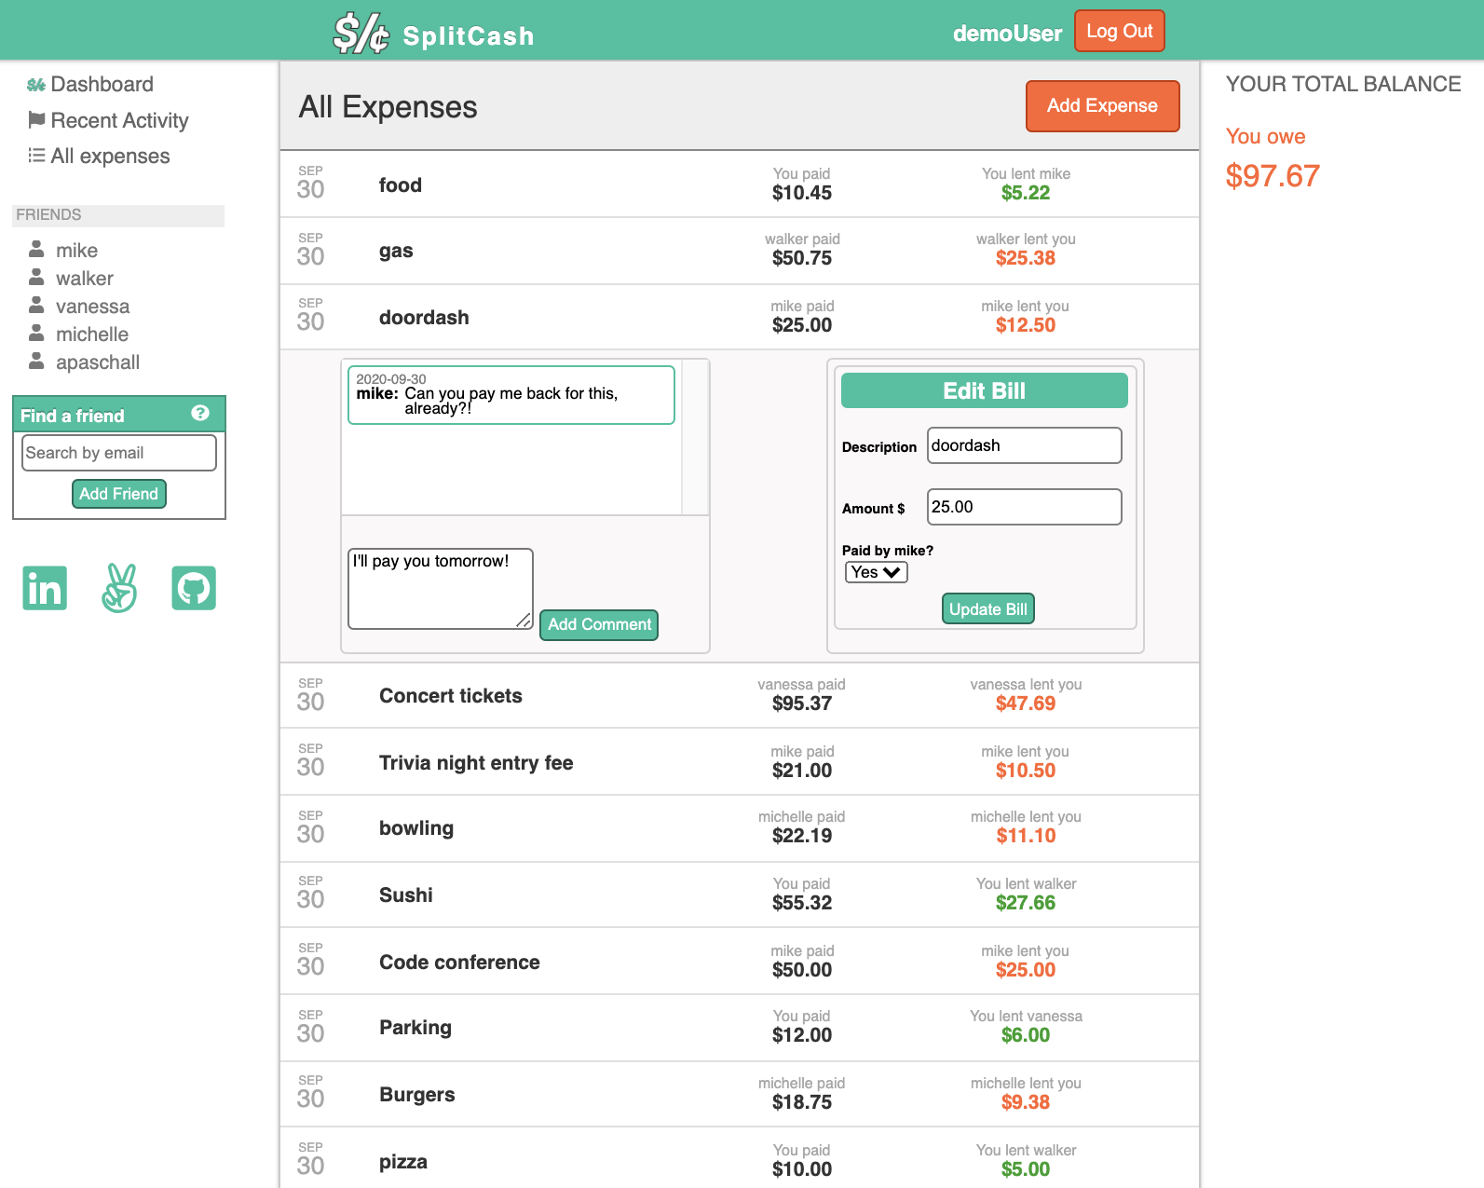Click the comment textarea resize handle

pyautogui.click(x=524, y=621)
